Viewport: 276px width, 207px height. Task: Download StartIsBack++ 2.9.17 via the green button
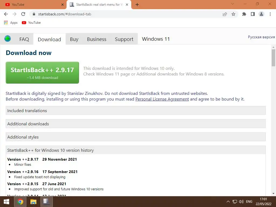pos(42,73)
